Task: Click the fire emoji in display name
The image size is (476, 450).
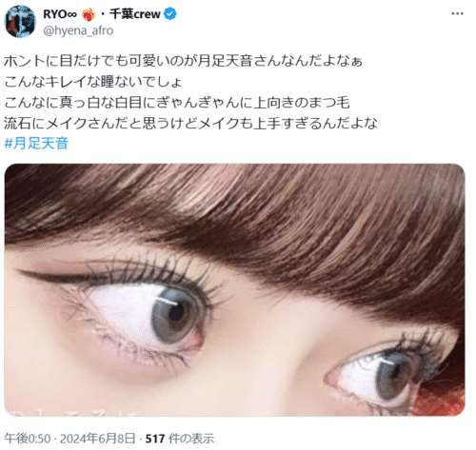Action: tap(89, 14)
